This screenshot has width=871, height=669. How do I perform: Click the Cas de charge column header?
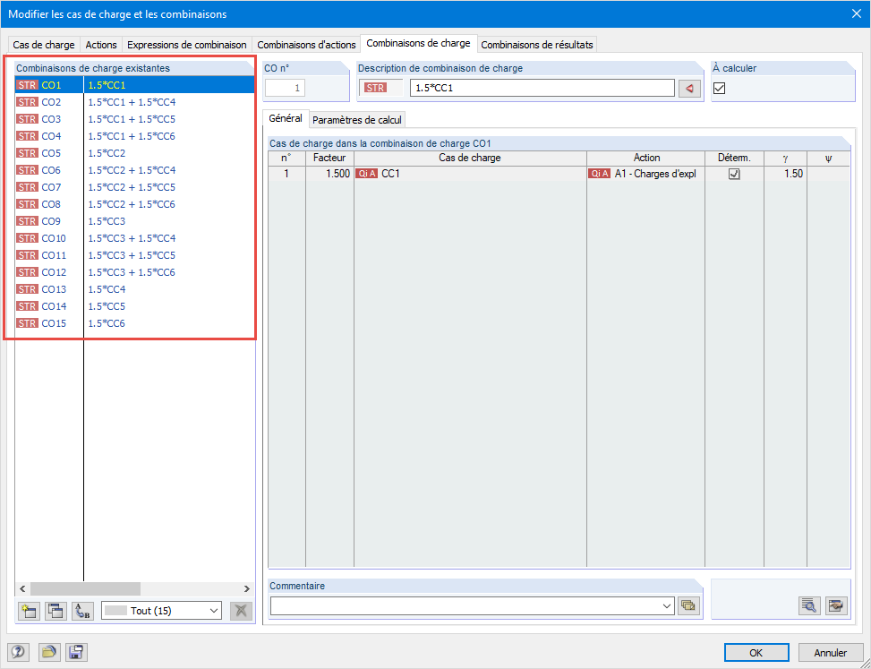tap(470, 158)
